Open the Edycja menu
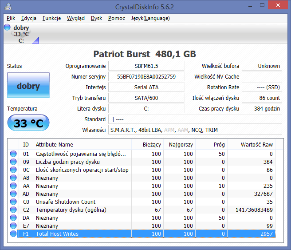This screenshot has height=250, width=291. [x=28, y=18]
